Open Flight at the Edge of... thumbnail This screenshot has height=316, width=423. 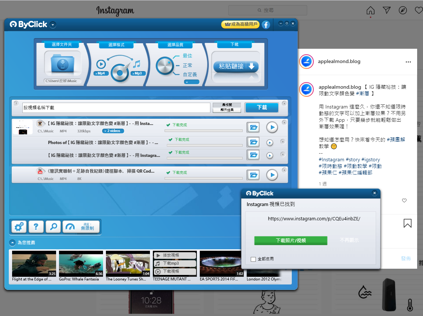point(34,264)
